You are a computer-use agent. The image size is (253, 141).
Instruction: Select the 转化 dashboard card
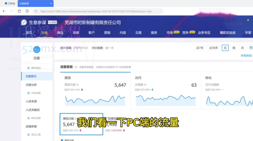click(x=227, y=91)
